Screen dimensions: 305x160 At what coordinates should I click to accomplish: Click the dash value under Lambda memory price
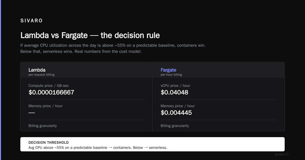point(32,113)
